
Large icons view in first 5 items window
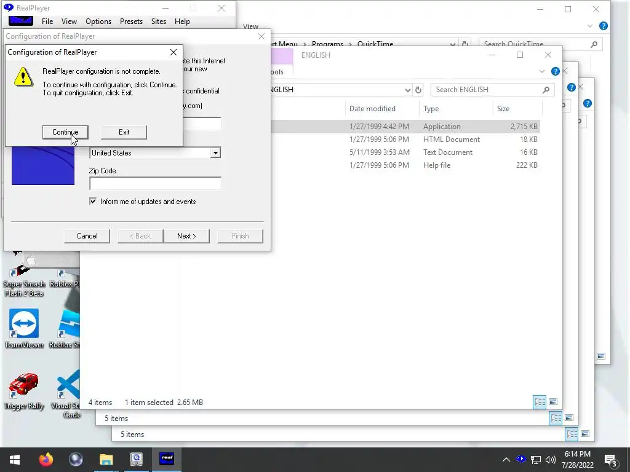pos(569,418)
